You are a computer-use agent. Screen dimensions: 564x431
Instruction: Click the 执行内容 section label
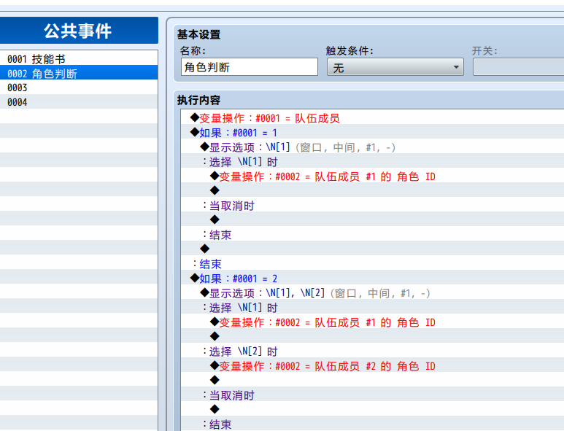[x=198, y=100]
